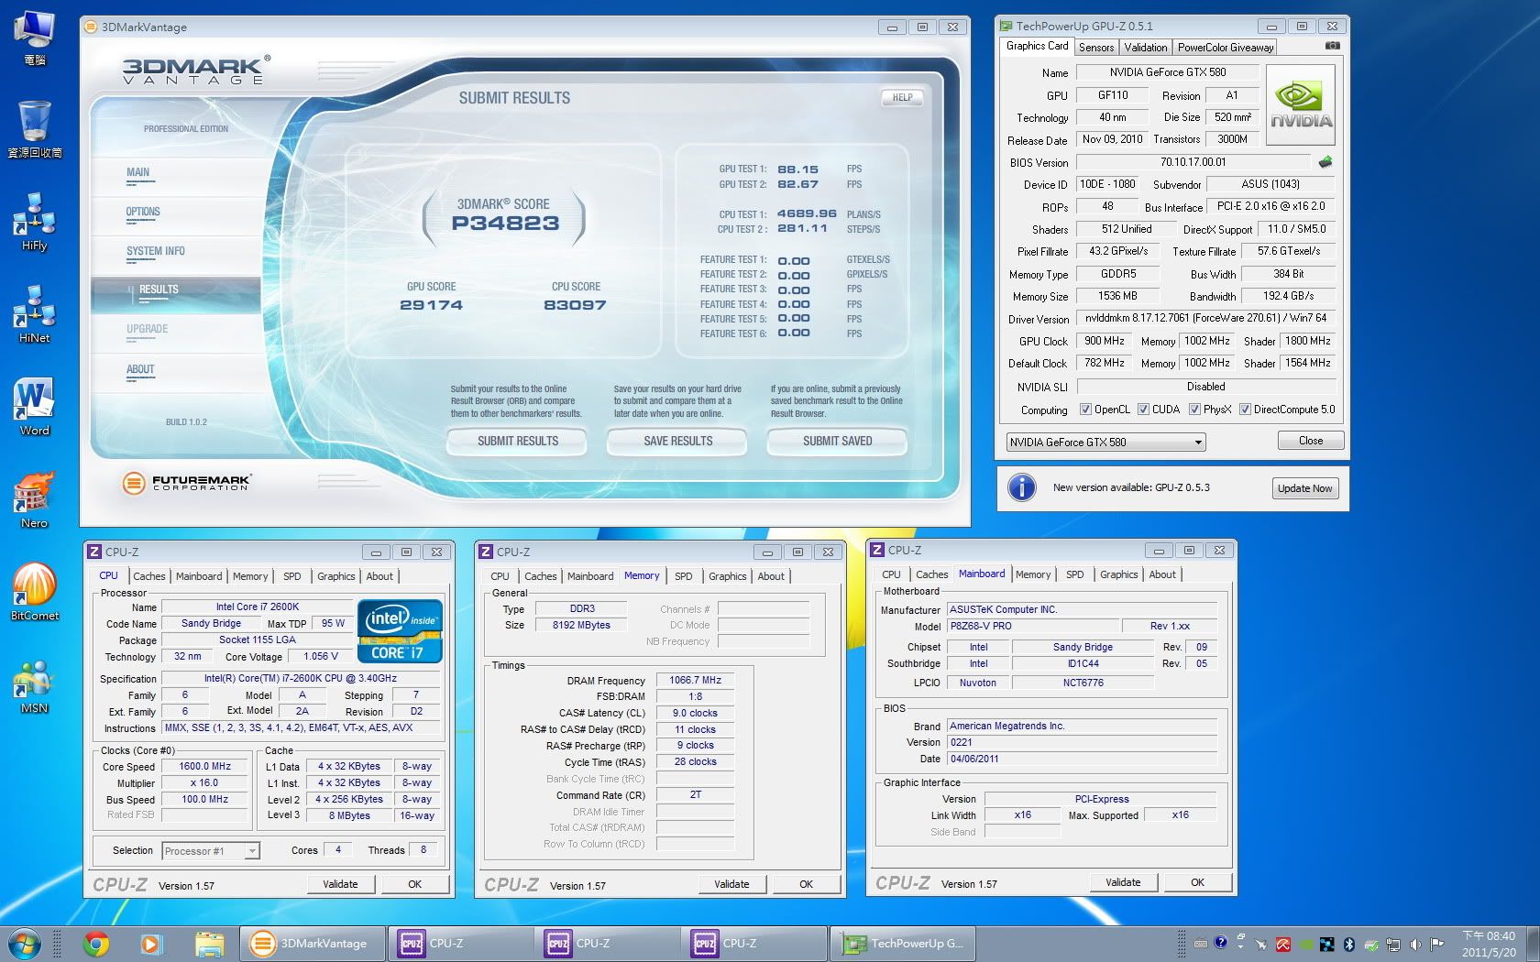Toggle the CUDA checkbox in GPU-Z
The height and width of the screenshot is (962, 1540).
(x=1143, y=410)
